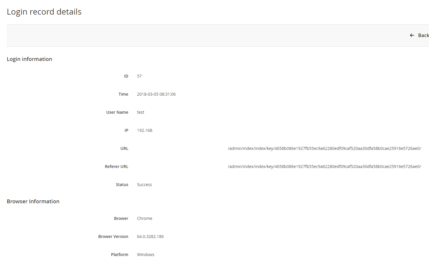Select the time value 2018-03-05 08:31:06
Viewport: 429px width, 261px height.
[156, 94]
